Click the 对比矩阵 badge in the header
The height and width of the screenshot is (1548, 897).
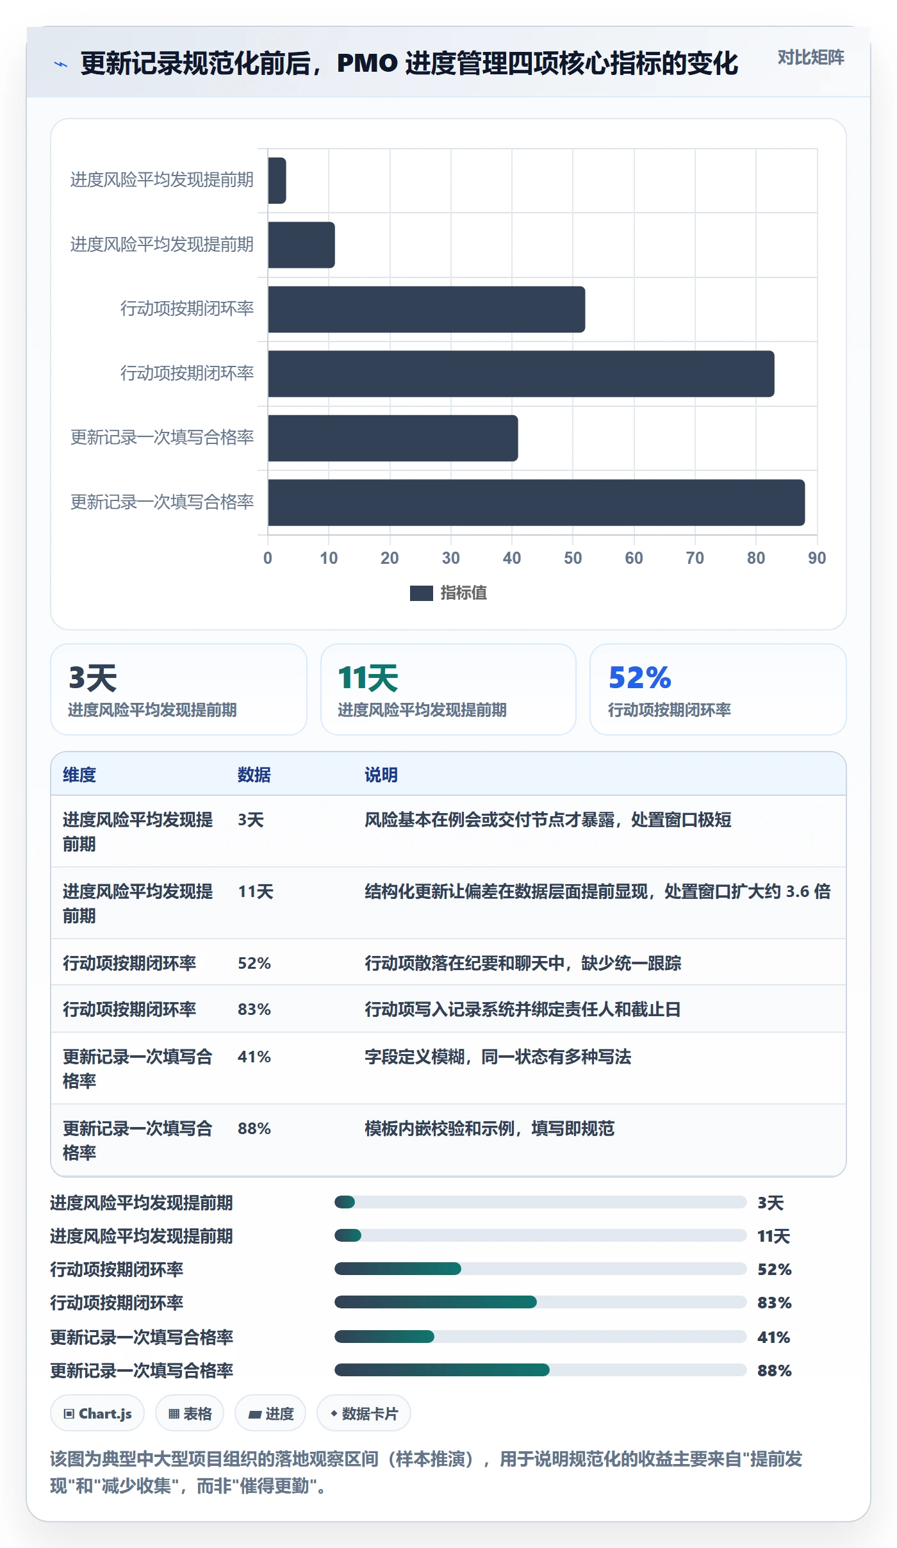pyautogui.click(x=811, y=58)
